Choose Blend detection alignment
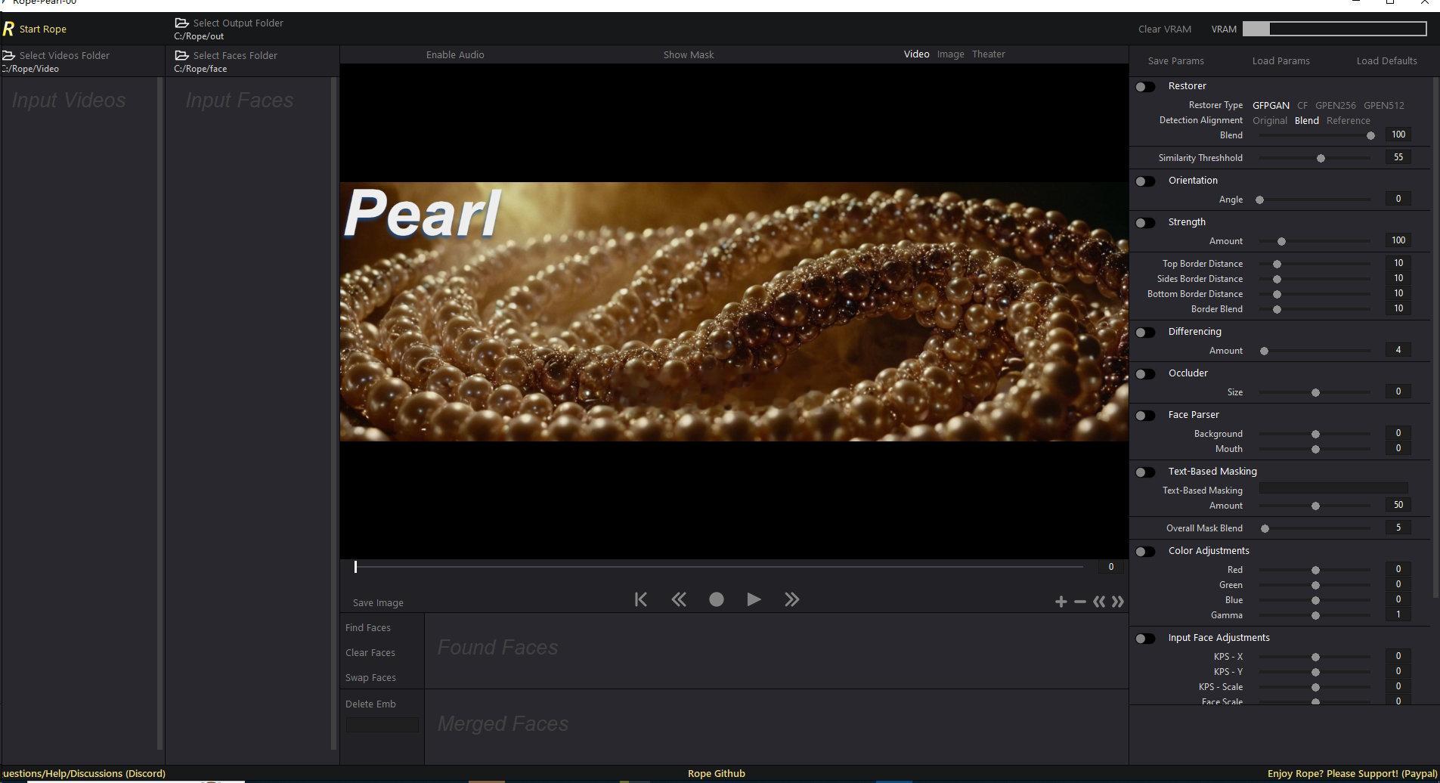The height and width of the screenshot is (783, 1440). pyautogui.click(x=1306, y=120)
